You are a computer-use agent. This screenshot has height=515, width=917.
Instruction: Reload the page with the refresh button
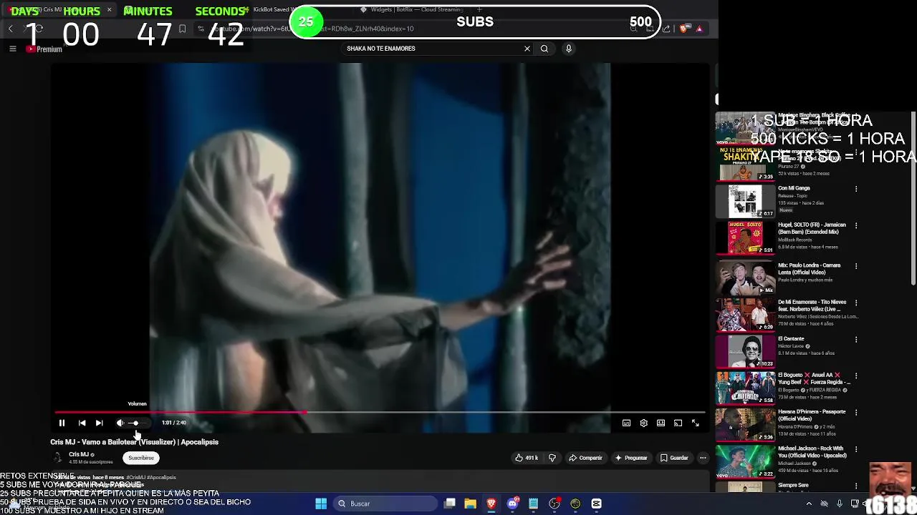(39, 29)
